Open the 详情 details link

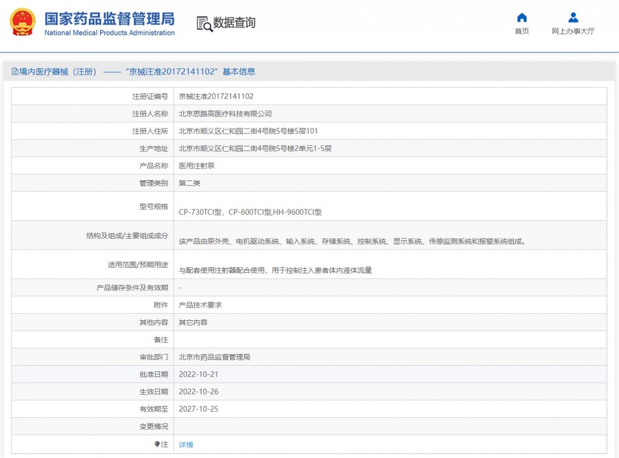coord(186,445)
